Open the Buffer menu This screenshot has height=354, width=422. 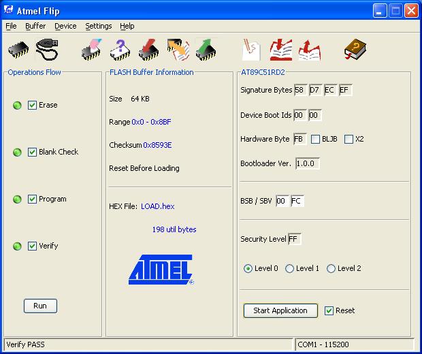tap(35, 26)
